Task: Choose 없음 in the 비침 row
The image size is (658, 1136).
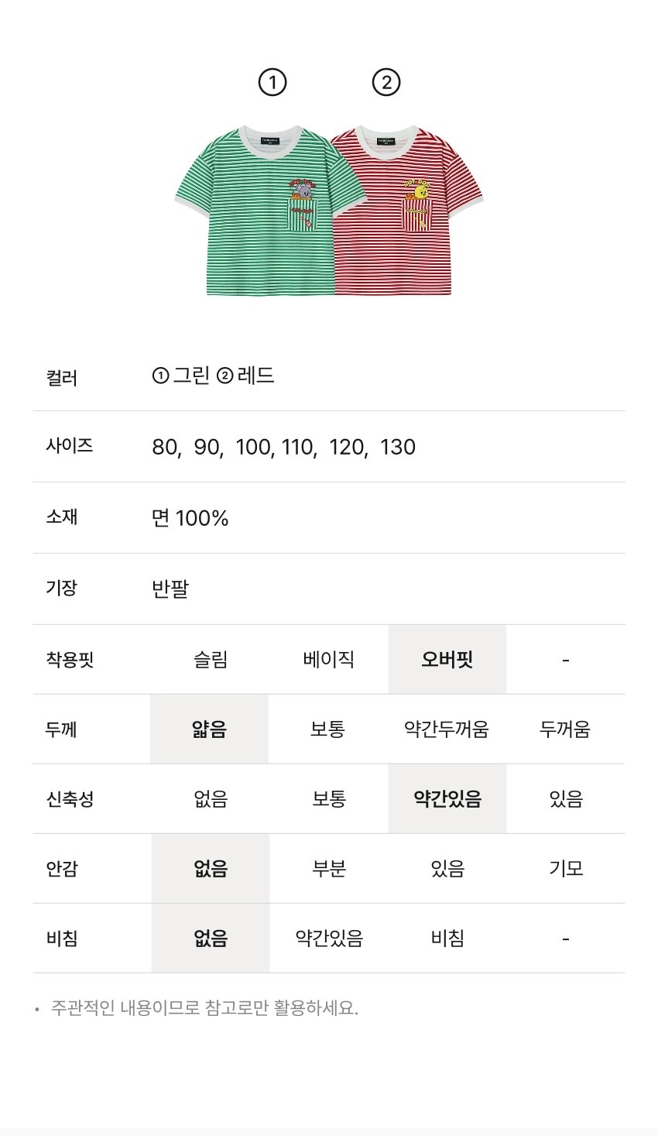Action: coord(210,939)
